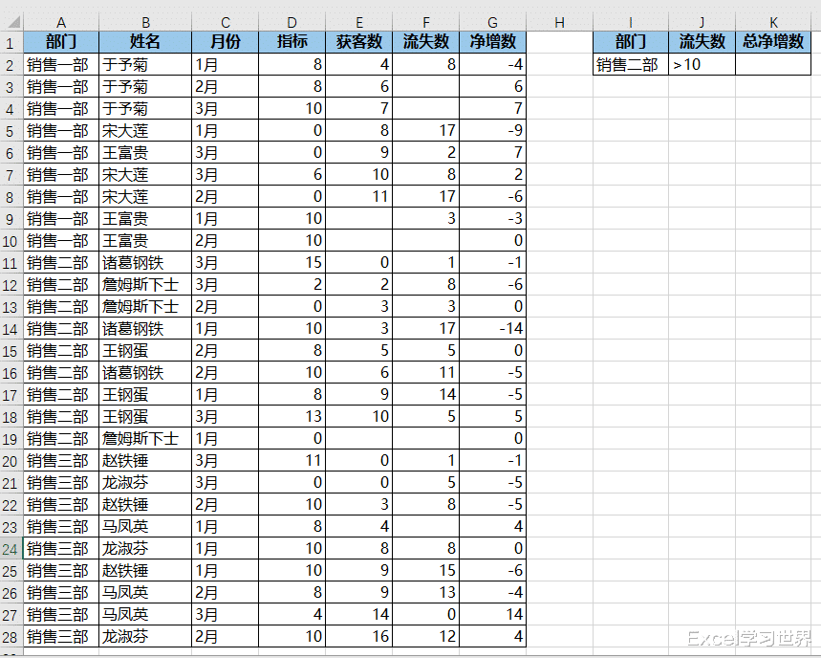
Task: Select 王富贵 in row 6
Action: coord(145,152)
